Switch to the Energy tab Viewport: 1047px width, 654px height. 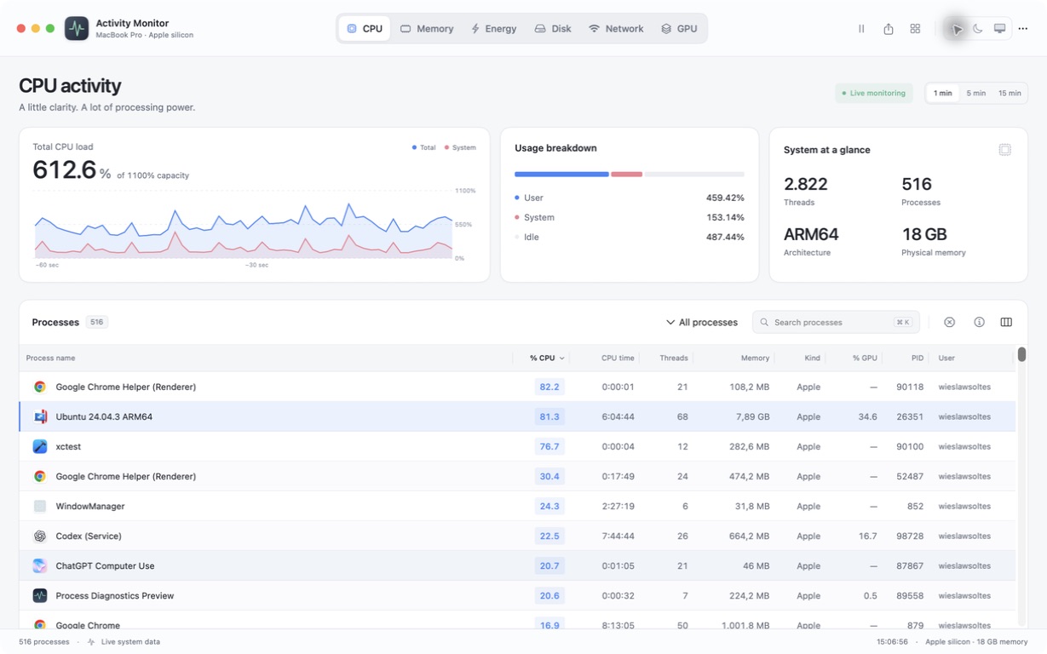(493, 29)
